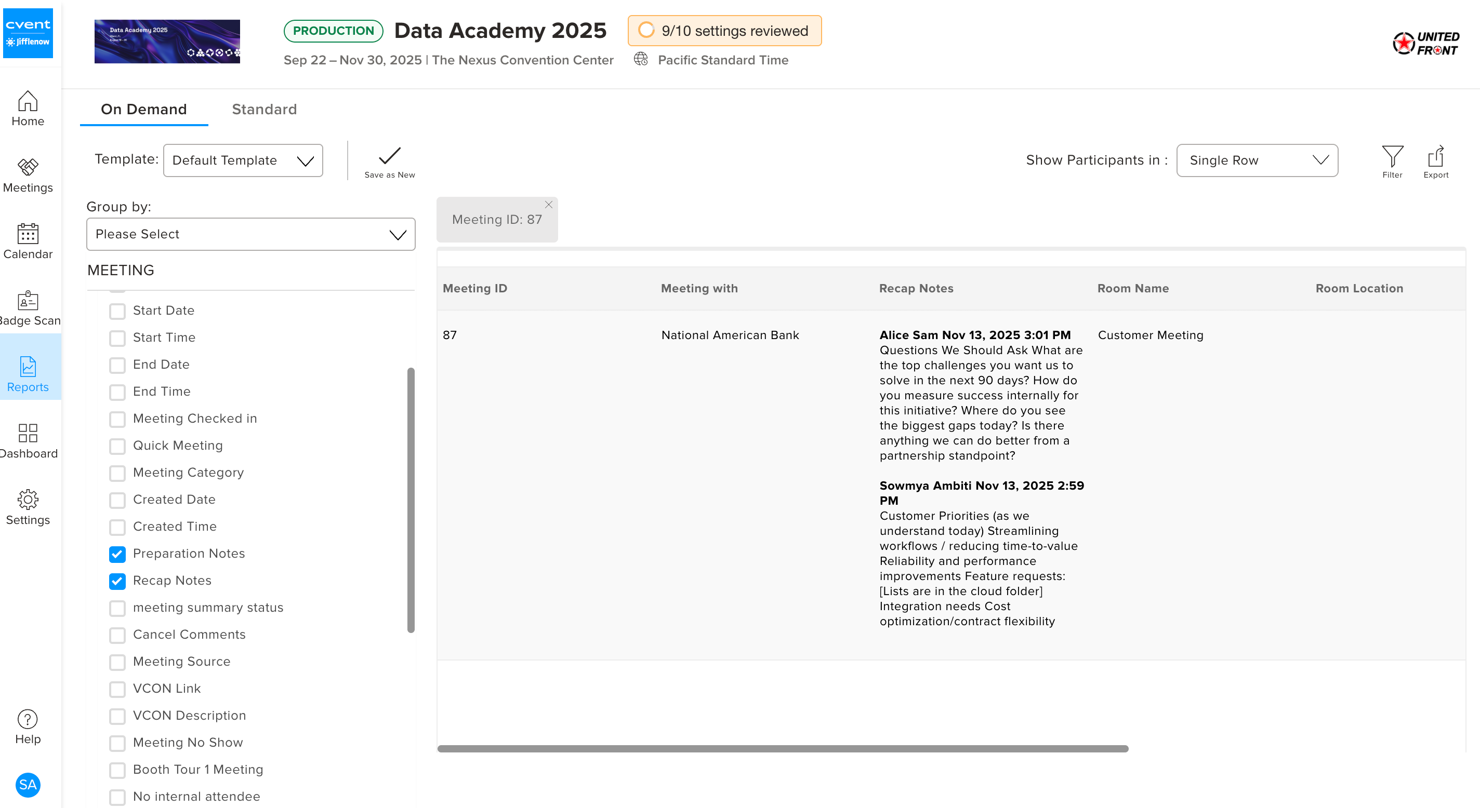The image size is (1480, 808).
Task: Open Settings gear in sidebar
Action: tap(28, 507)
